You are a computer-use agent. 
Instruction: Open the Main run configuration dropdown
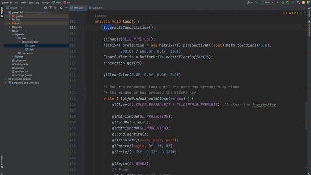[x=267, y=3]
